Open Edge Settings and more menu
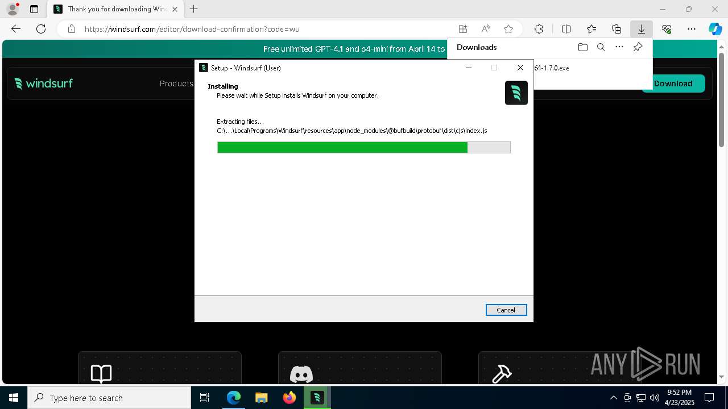728x409 pixels. click(692, 29)
